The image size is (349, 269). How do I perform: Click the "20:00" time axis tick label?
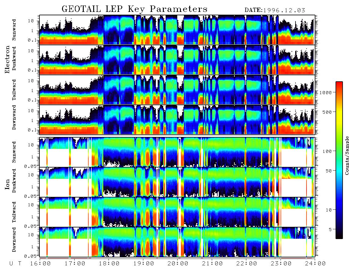[178, 263]
